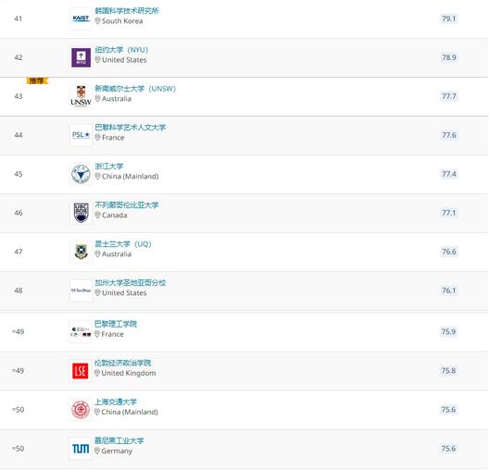Click the University of Queensland crest
The width and height of the screenshot is (490, 470).
pyautogui.click(x=81, y=252)
